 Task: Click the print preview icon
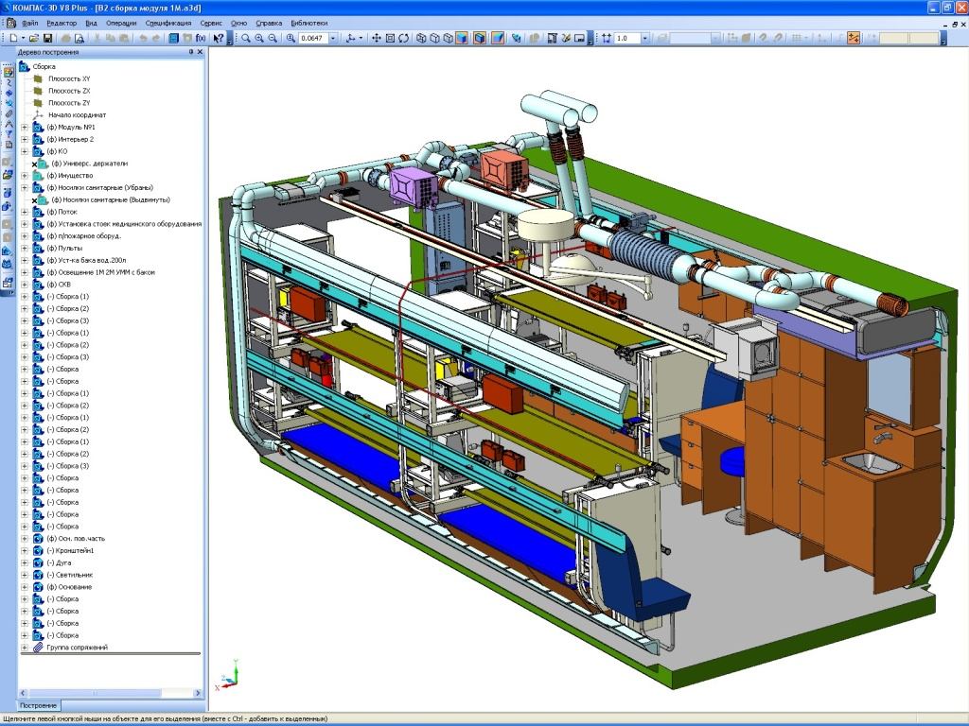tap(79, 39)
